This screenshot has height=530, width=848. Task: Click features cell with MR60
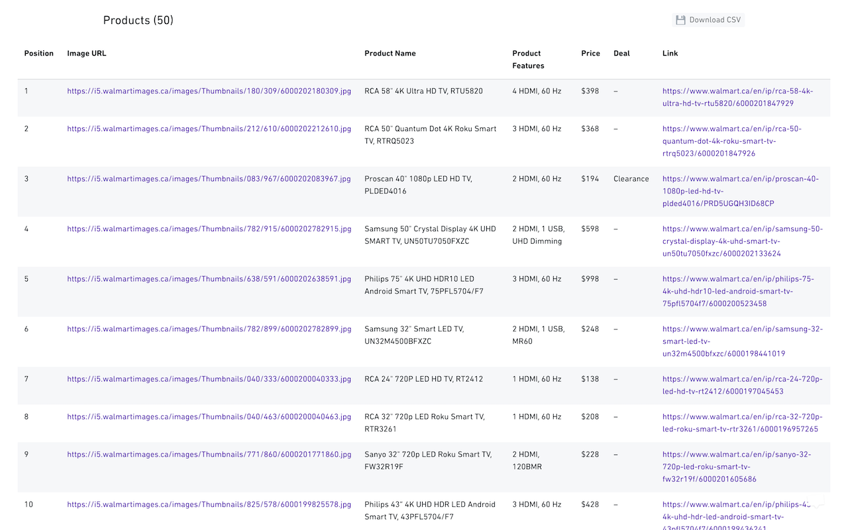[x=539, y=335]
